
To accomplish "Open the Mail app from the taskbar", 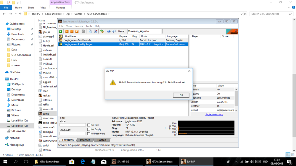I will tap(104, 162).
